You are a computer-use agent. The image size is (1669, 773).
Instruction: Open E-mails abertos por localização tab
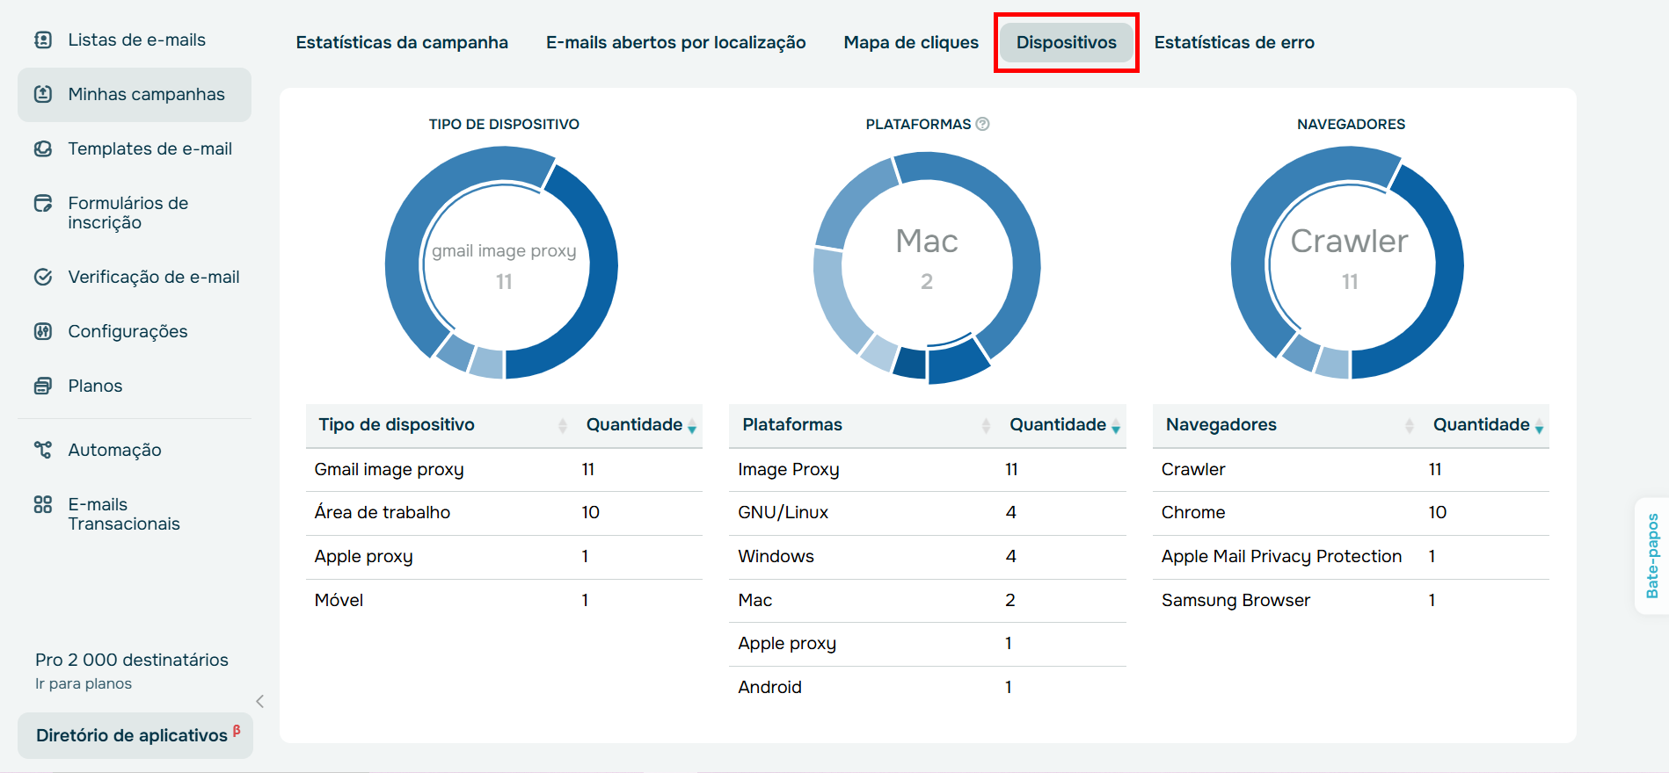pyautogui.click(x=675, y=42)
